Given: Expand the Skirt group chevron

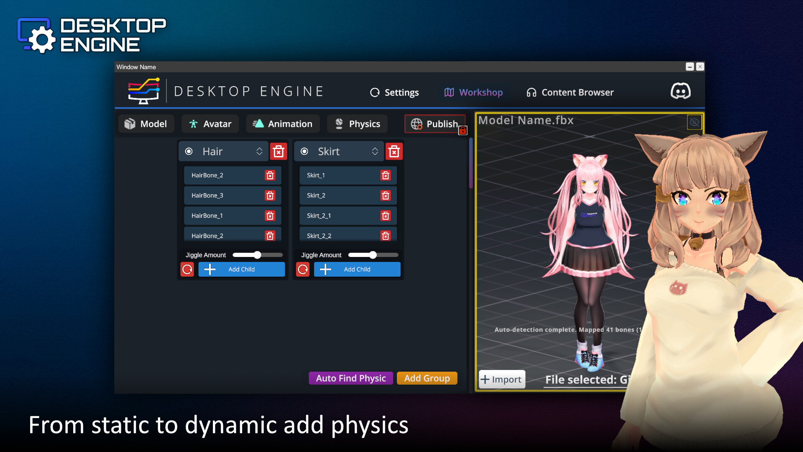Looking at the screenshot, I should pos(375,151).
